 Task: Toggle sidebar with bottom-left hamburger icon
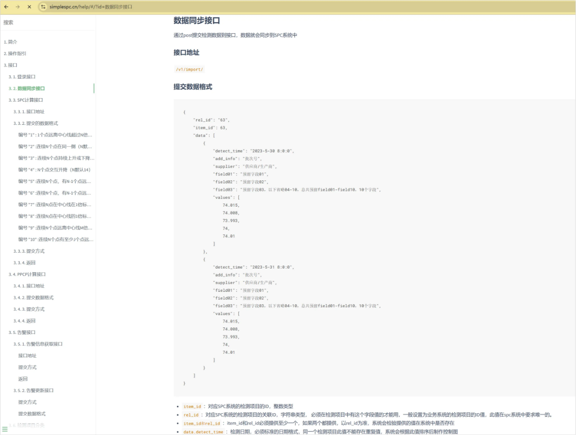pos(5,429)
